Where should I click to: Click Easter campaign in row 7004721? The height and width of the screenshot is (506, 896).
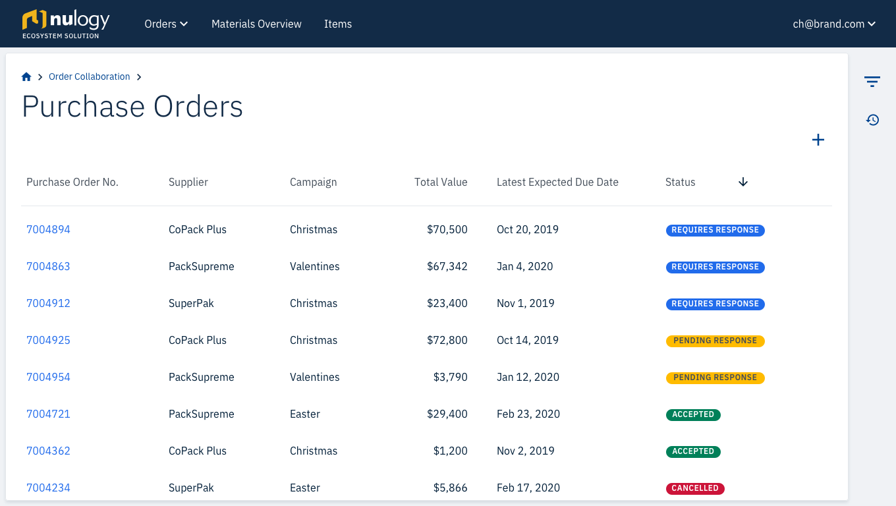coord(305,414)
